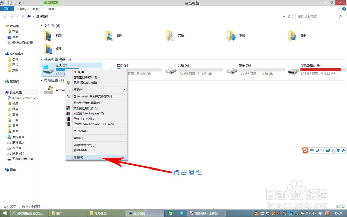Select the 娱乐 (G:) drive icon
The height and width of the screenshot is (217, 347).
click(232, 71)
